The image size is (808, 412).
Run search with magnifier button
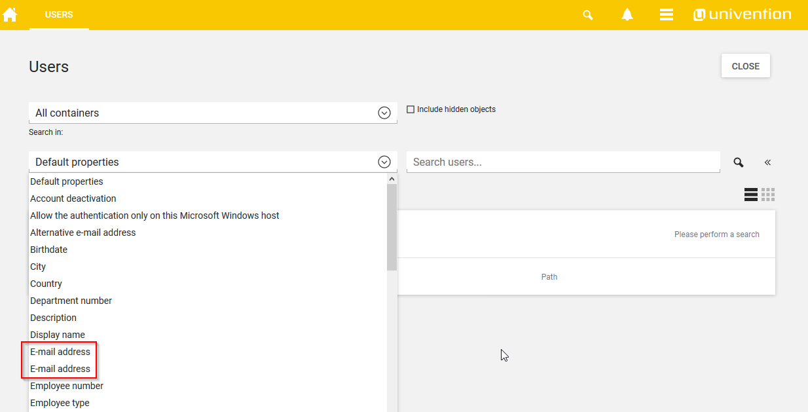(x=738, y=162)
